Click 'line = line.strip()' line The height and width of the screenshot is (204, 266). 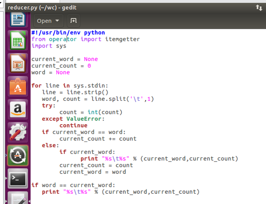coord(75,92)
